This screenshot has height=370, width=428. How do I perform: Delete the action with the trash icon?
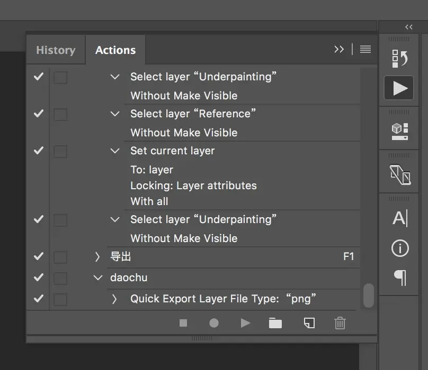[x=340, y=323]
